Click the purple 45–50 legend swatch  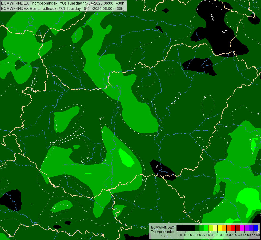(x=247, y=228)
